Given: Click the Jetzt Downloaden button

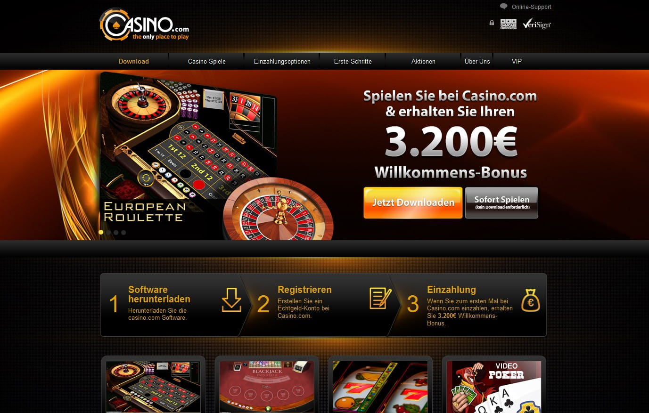Looking at the screenshot, I should pos(413,202).
